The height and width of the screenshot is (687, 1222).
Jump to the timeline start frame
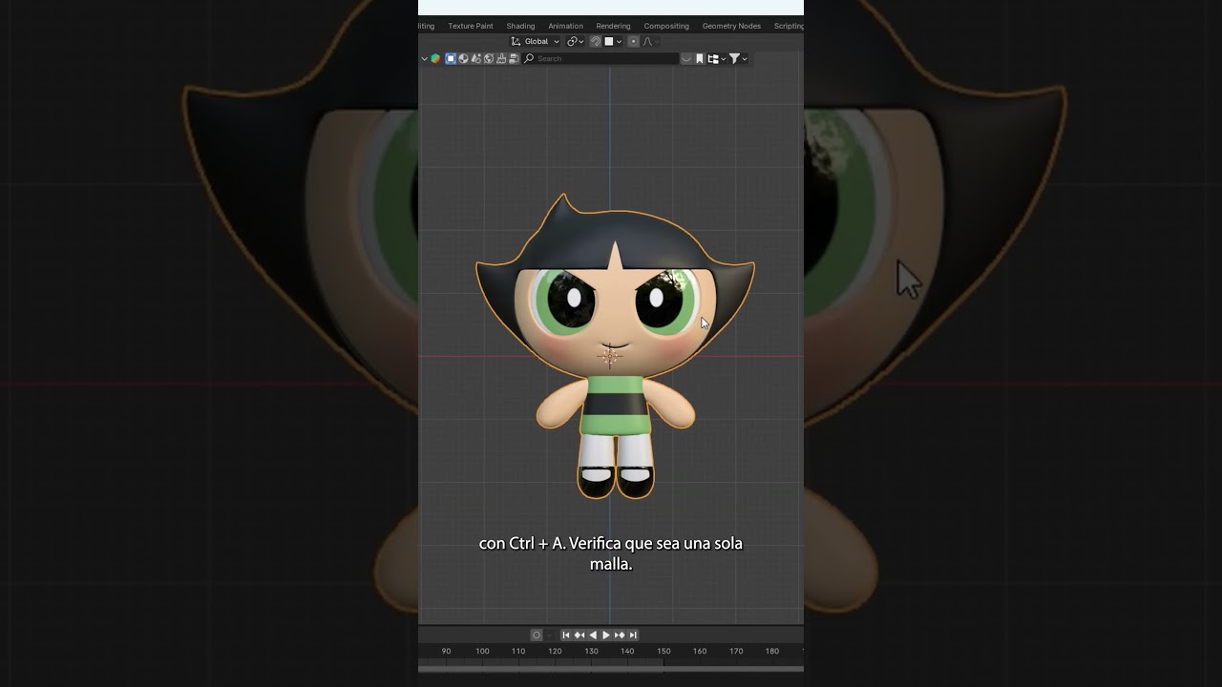pyautogui.click(x=566, y=635)
